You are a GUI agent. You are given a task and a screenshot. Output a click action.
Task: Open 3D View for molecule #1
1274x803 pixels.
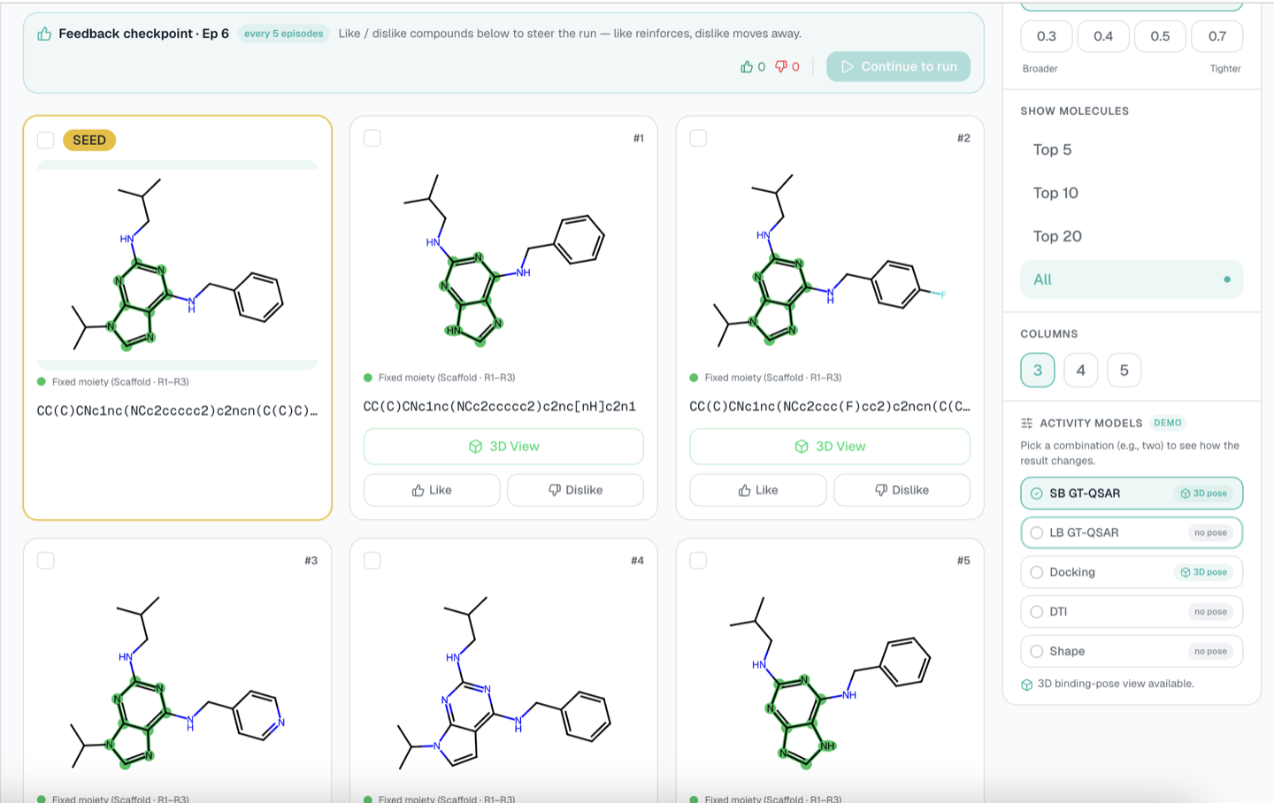[x=503, y=447]
